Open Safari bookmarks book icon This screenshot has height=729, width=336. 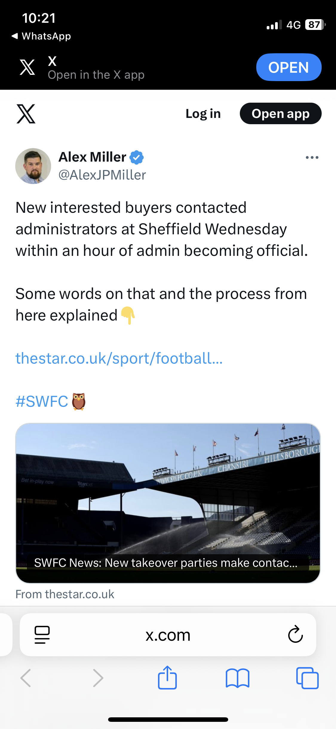click(237, 678)
